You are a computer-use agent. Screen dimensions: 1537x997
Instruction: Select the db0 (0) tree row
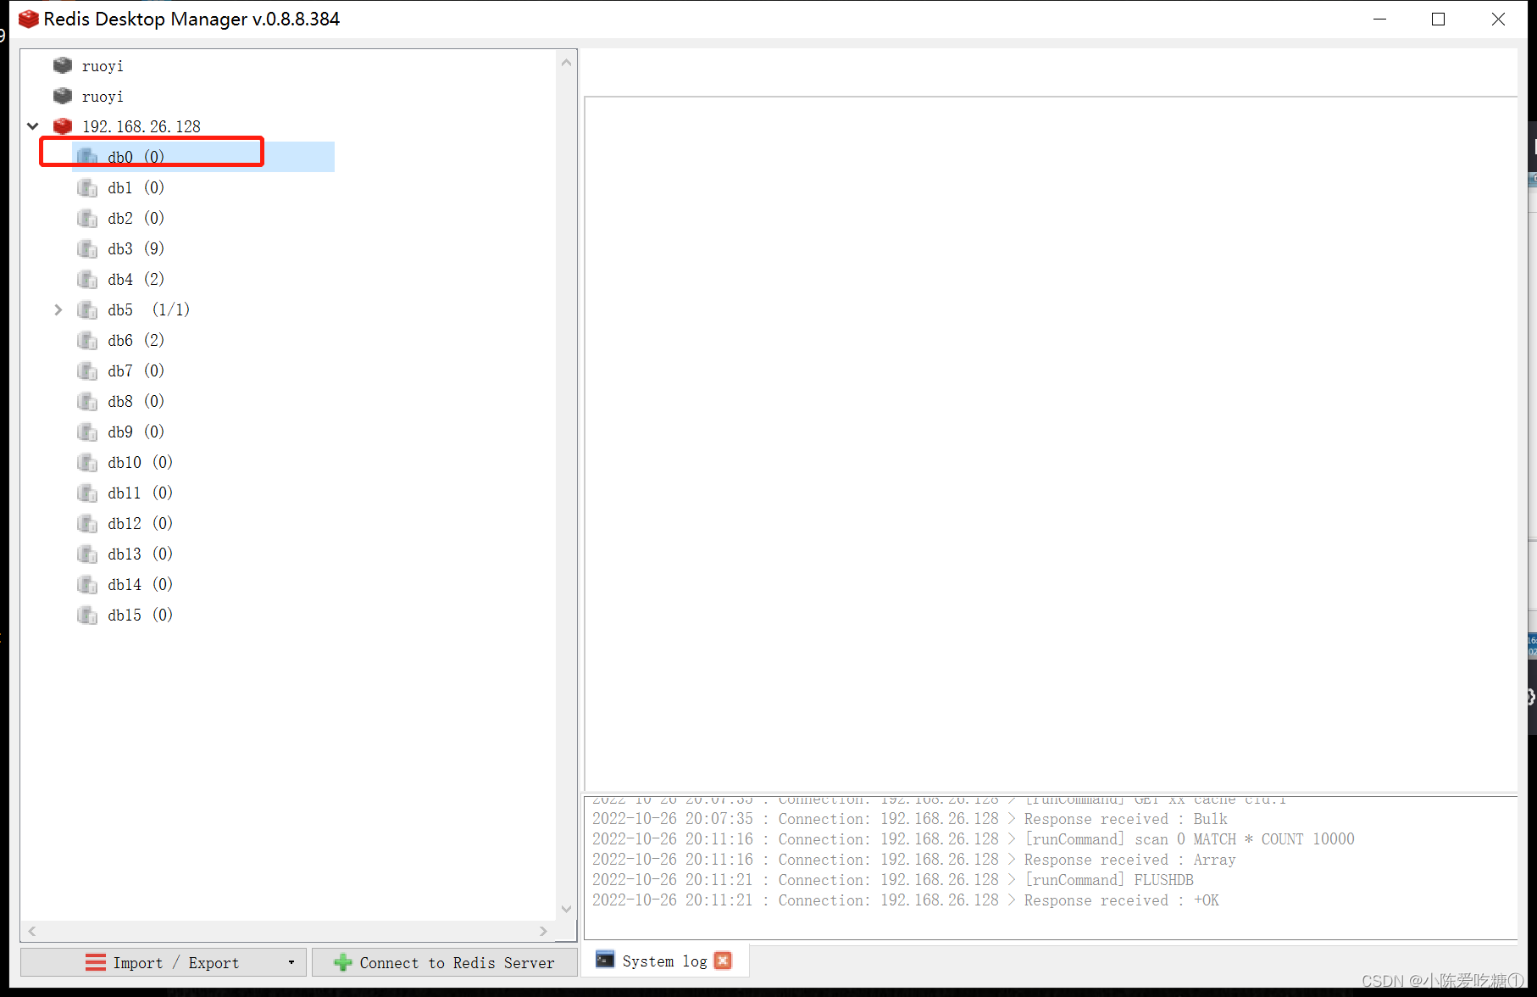click(x=203, y=157)
